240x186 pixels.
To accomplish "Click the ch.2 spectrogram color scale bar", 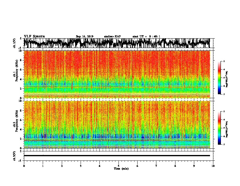I will 219,128.
